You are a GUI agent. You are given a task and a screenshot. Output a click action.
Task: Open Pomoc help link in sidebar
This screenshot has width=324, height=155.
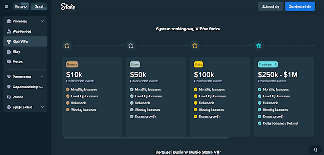18,97
